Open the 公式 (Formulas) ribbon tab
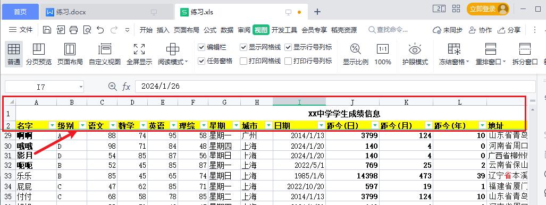546x205 pixels. pos(210,30)
